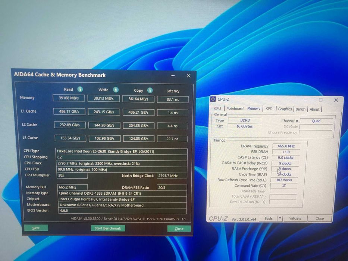Image resolution: width=348 pixels, height=261 pixels.
Task: Click the Chipset field Intel Cougar Point H67
Action: [x=122, y=199]
